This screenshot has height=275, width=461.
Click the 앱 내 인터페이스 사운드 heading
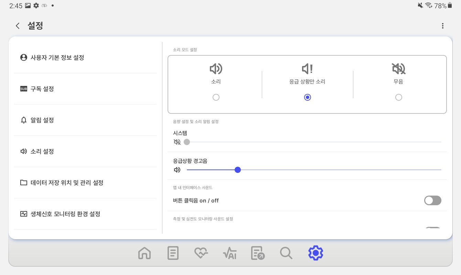[193, 188]
